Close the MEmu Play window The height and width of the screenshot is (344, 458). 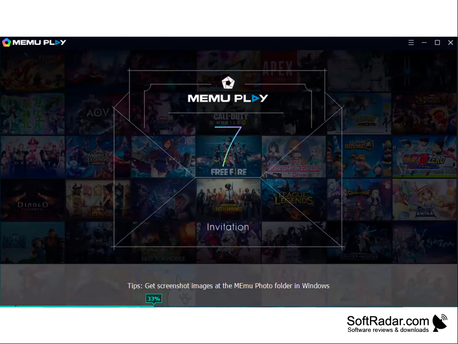(450, 42)
